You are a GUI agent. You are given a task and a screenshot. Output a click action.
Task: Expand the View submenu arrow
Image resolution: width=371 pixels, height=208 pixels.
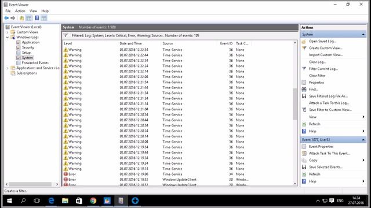(x=363, y=117)
